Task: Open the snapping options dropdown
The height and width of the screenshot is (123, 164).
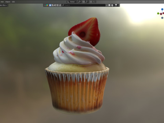Action: (87, 2)
